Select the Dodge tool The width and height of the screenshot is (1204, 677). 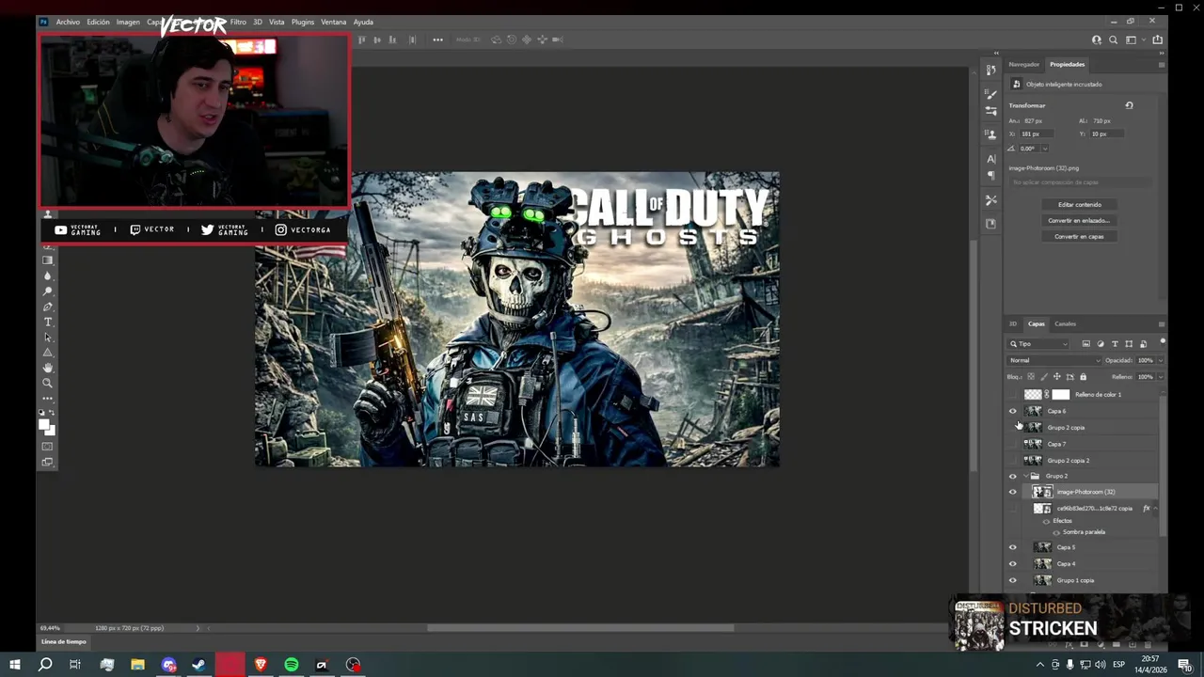coord(48,291)
